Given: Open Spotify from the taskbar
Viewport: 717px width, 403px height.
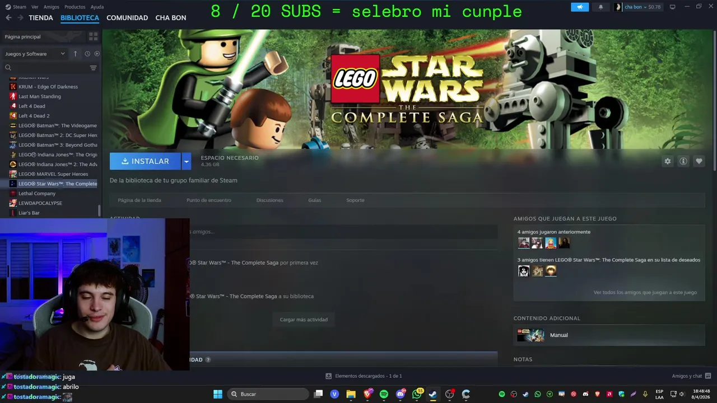Looking at the screenshot, I should click(x=384, y=394).
